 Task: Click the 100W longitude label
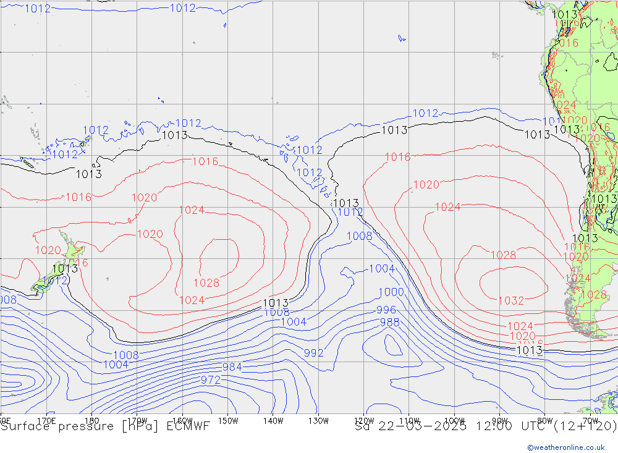454,421
